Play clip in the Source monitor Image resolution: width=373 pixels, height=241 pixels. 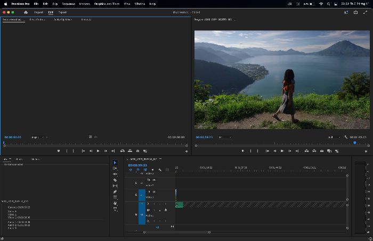pyautogui.click(x=98, y=151)
